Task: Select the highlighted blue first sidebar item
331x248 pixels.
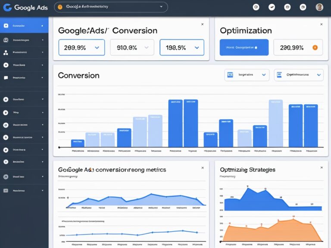Action: pos(24,26)
